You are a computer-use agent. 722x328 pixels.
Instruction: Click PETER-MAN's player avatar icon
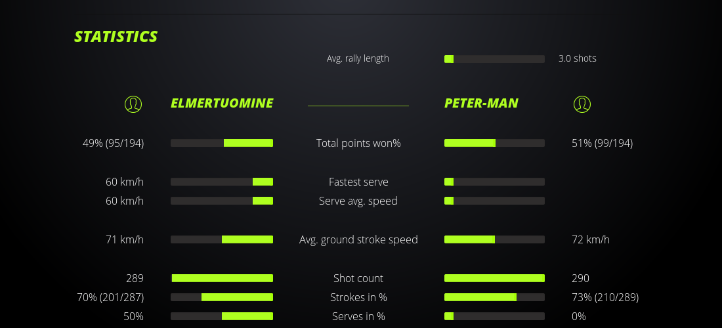582,104
